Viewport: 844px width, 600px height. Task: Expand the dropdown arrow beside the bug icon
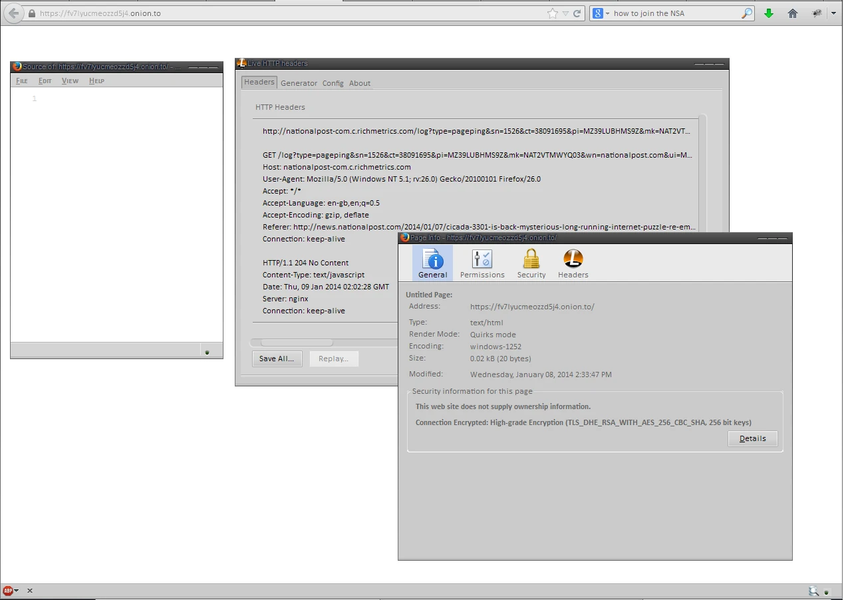[833, 13]
